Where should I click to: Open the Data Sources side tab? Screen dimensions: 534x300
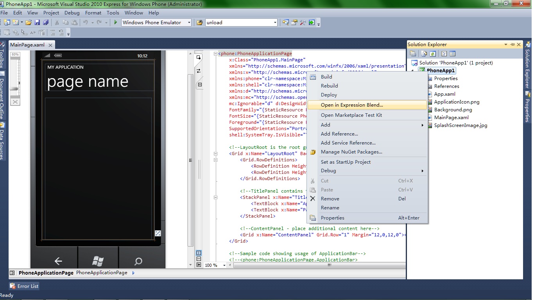click(2, 141)
